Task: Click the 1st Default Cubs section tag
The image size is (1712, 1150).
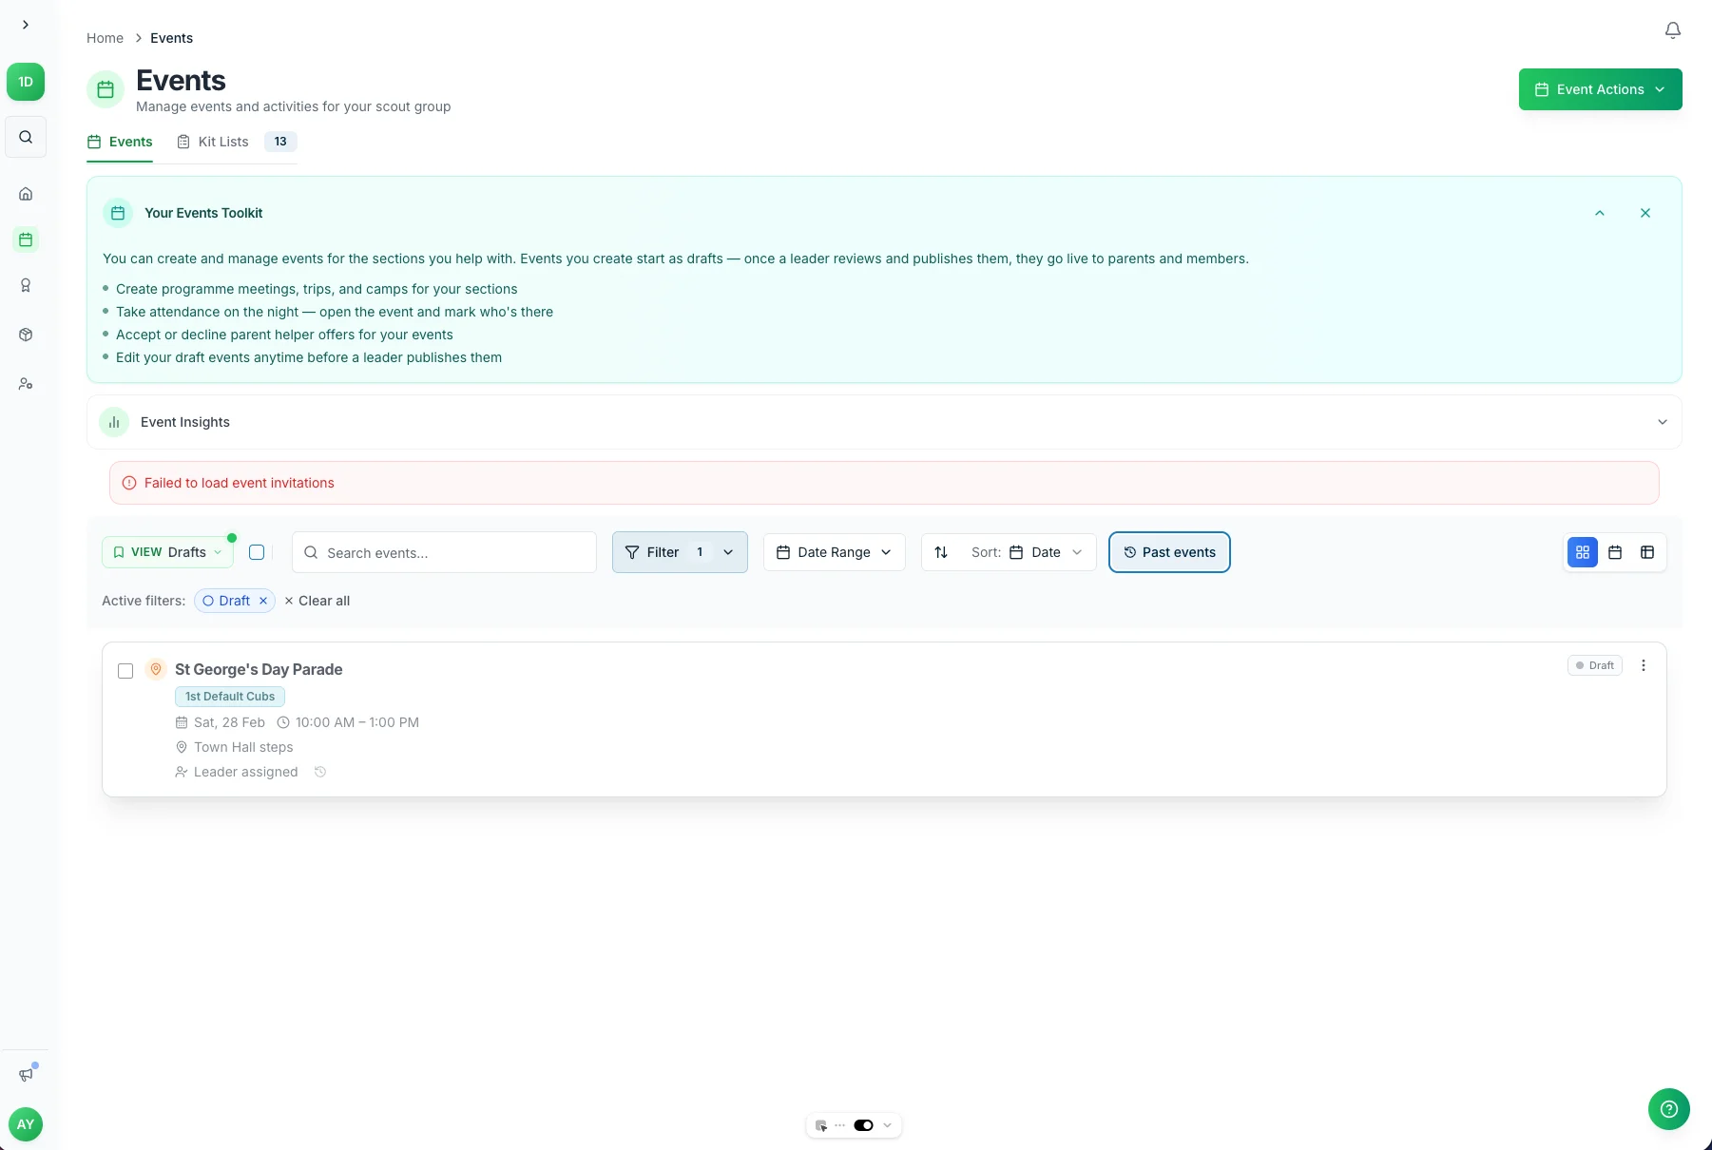Action: [x=230, y=697]
